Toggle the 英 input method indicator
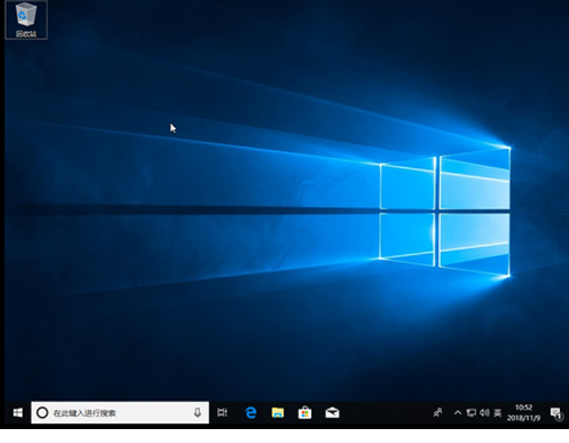569x443 pixels. click(x=497, y=412)
